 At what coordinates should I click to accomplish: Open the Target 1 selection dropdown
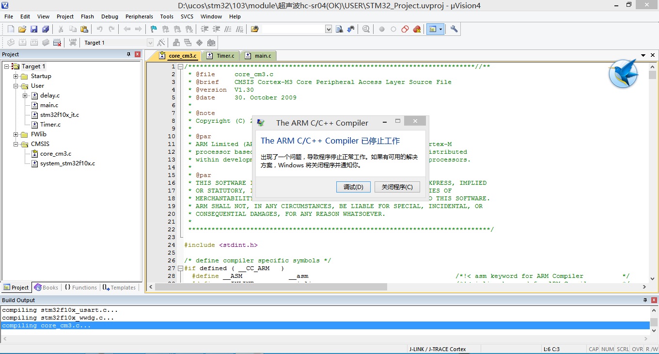(150, 43)
